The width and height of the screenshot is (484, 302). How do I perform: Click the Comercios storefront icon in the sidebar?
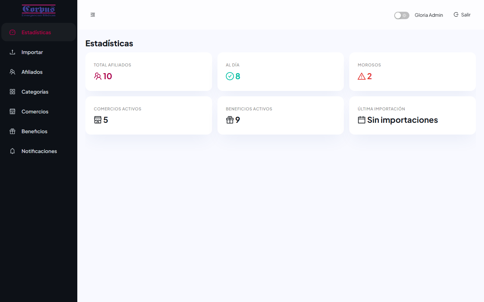(x=12, y=111)
